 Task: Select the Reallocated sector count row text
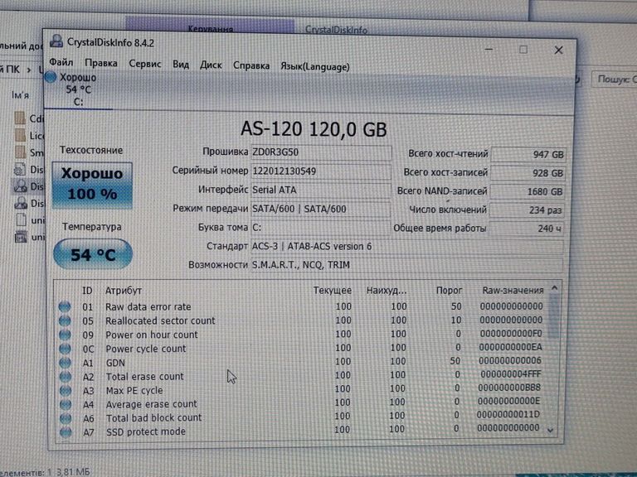point(160,320)
